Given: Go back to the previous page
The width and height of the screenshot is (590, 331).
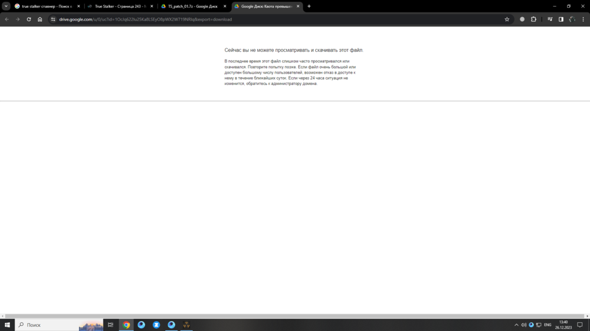Looking at the screenshot, I should click(6, 19).
